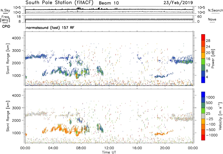Click the '16:00' time tick label
The image size is (223, 154).
coord(137,148)
